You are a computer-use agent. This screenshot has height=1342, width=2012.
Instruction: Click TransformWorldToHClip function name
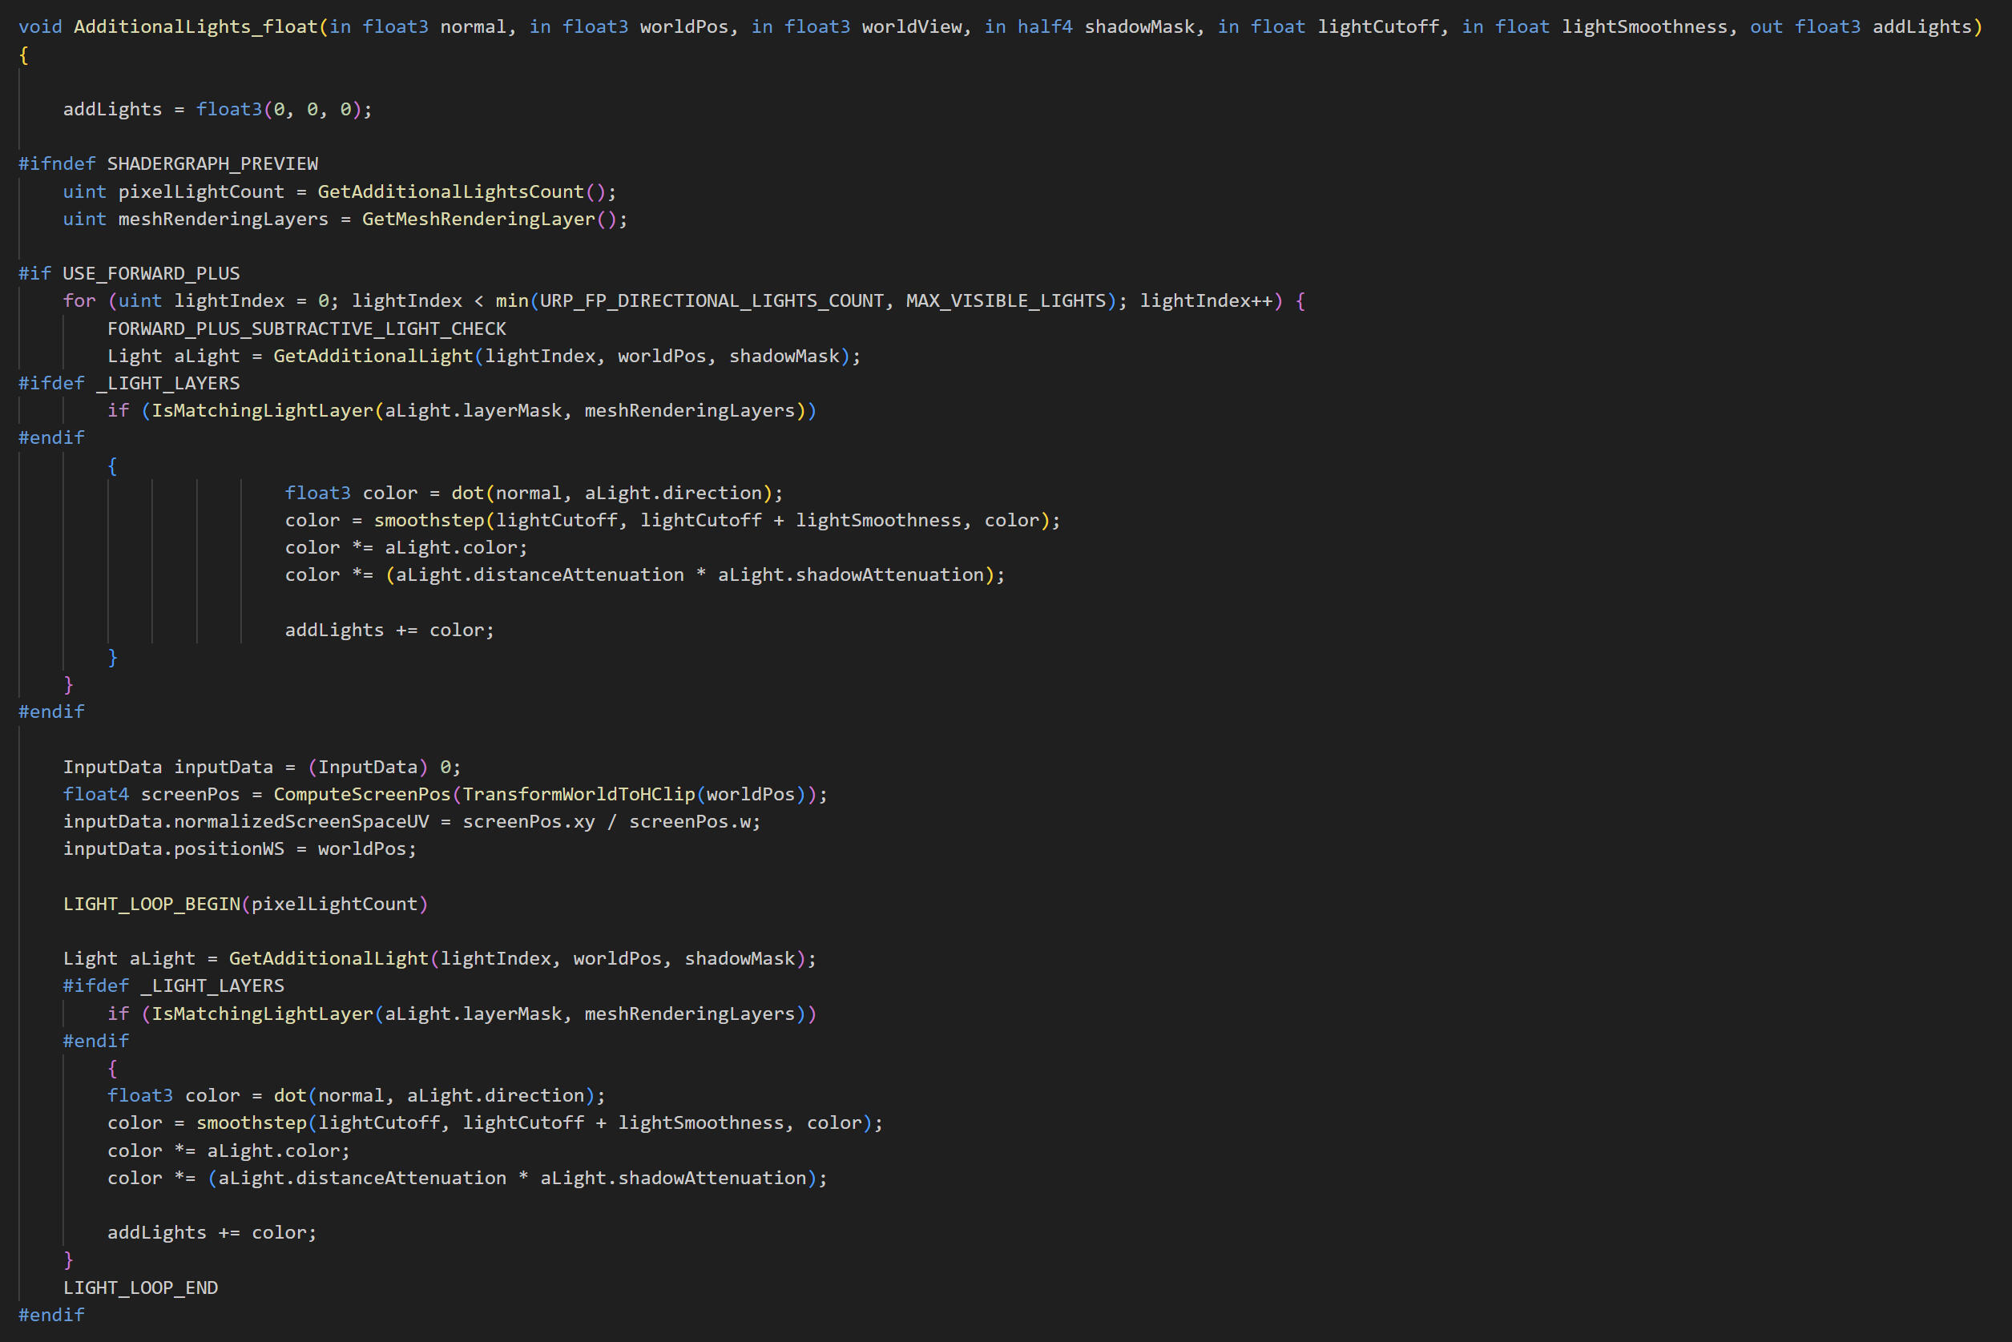click(579, 794)
